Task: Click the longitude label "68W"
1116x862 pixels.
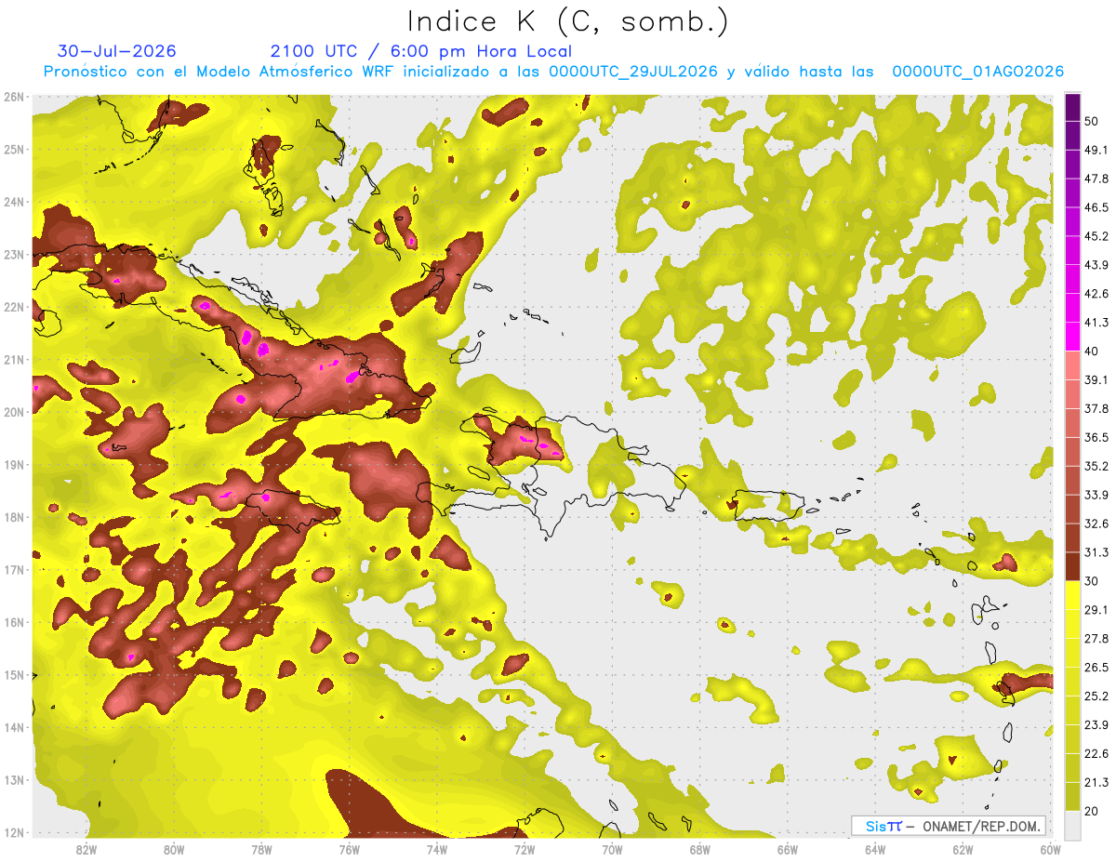Action: pos(699,850)
